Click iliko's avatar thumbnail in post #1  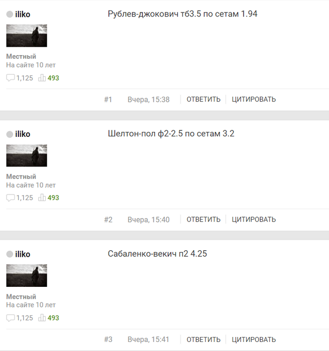[27, 36]
